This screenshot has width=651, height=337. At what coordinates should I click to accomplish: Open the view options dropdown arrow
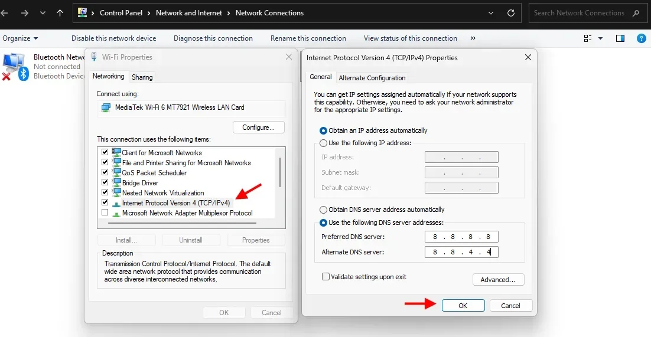(600, 38)
